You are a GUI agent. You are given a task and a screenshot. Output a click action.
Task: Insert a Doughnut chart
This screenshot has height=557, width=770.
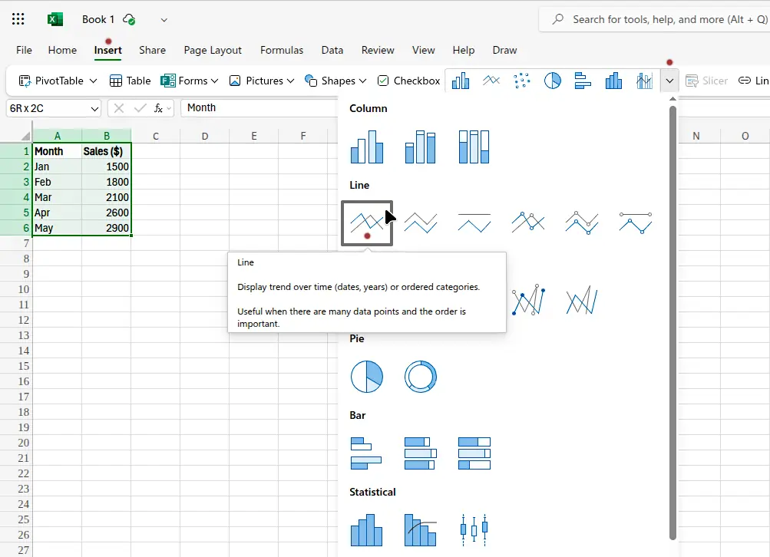coord(420,377)
